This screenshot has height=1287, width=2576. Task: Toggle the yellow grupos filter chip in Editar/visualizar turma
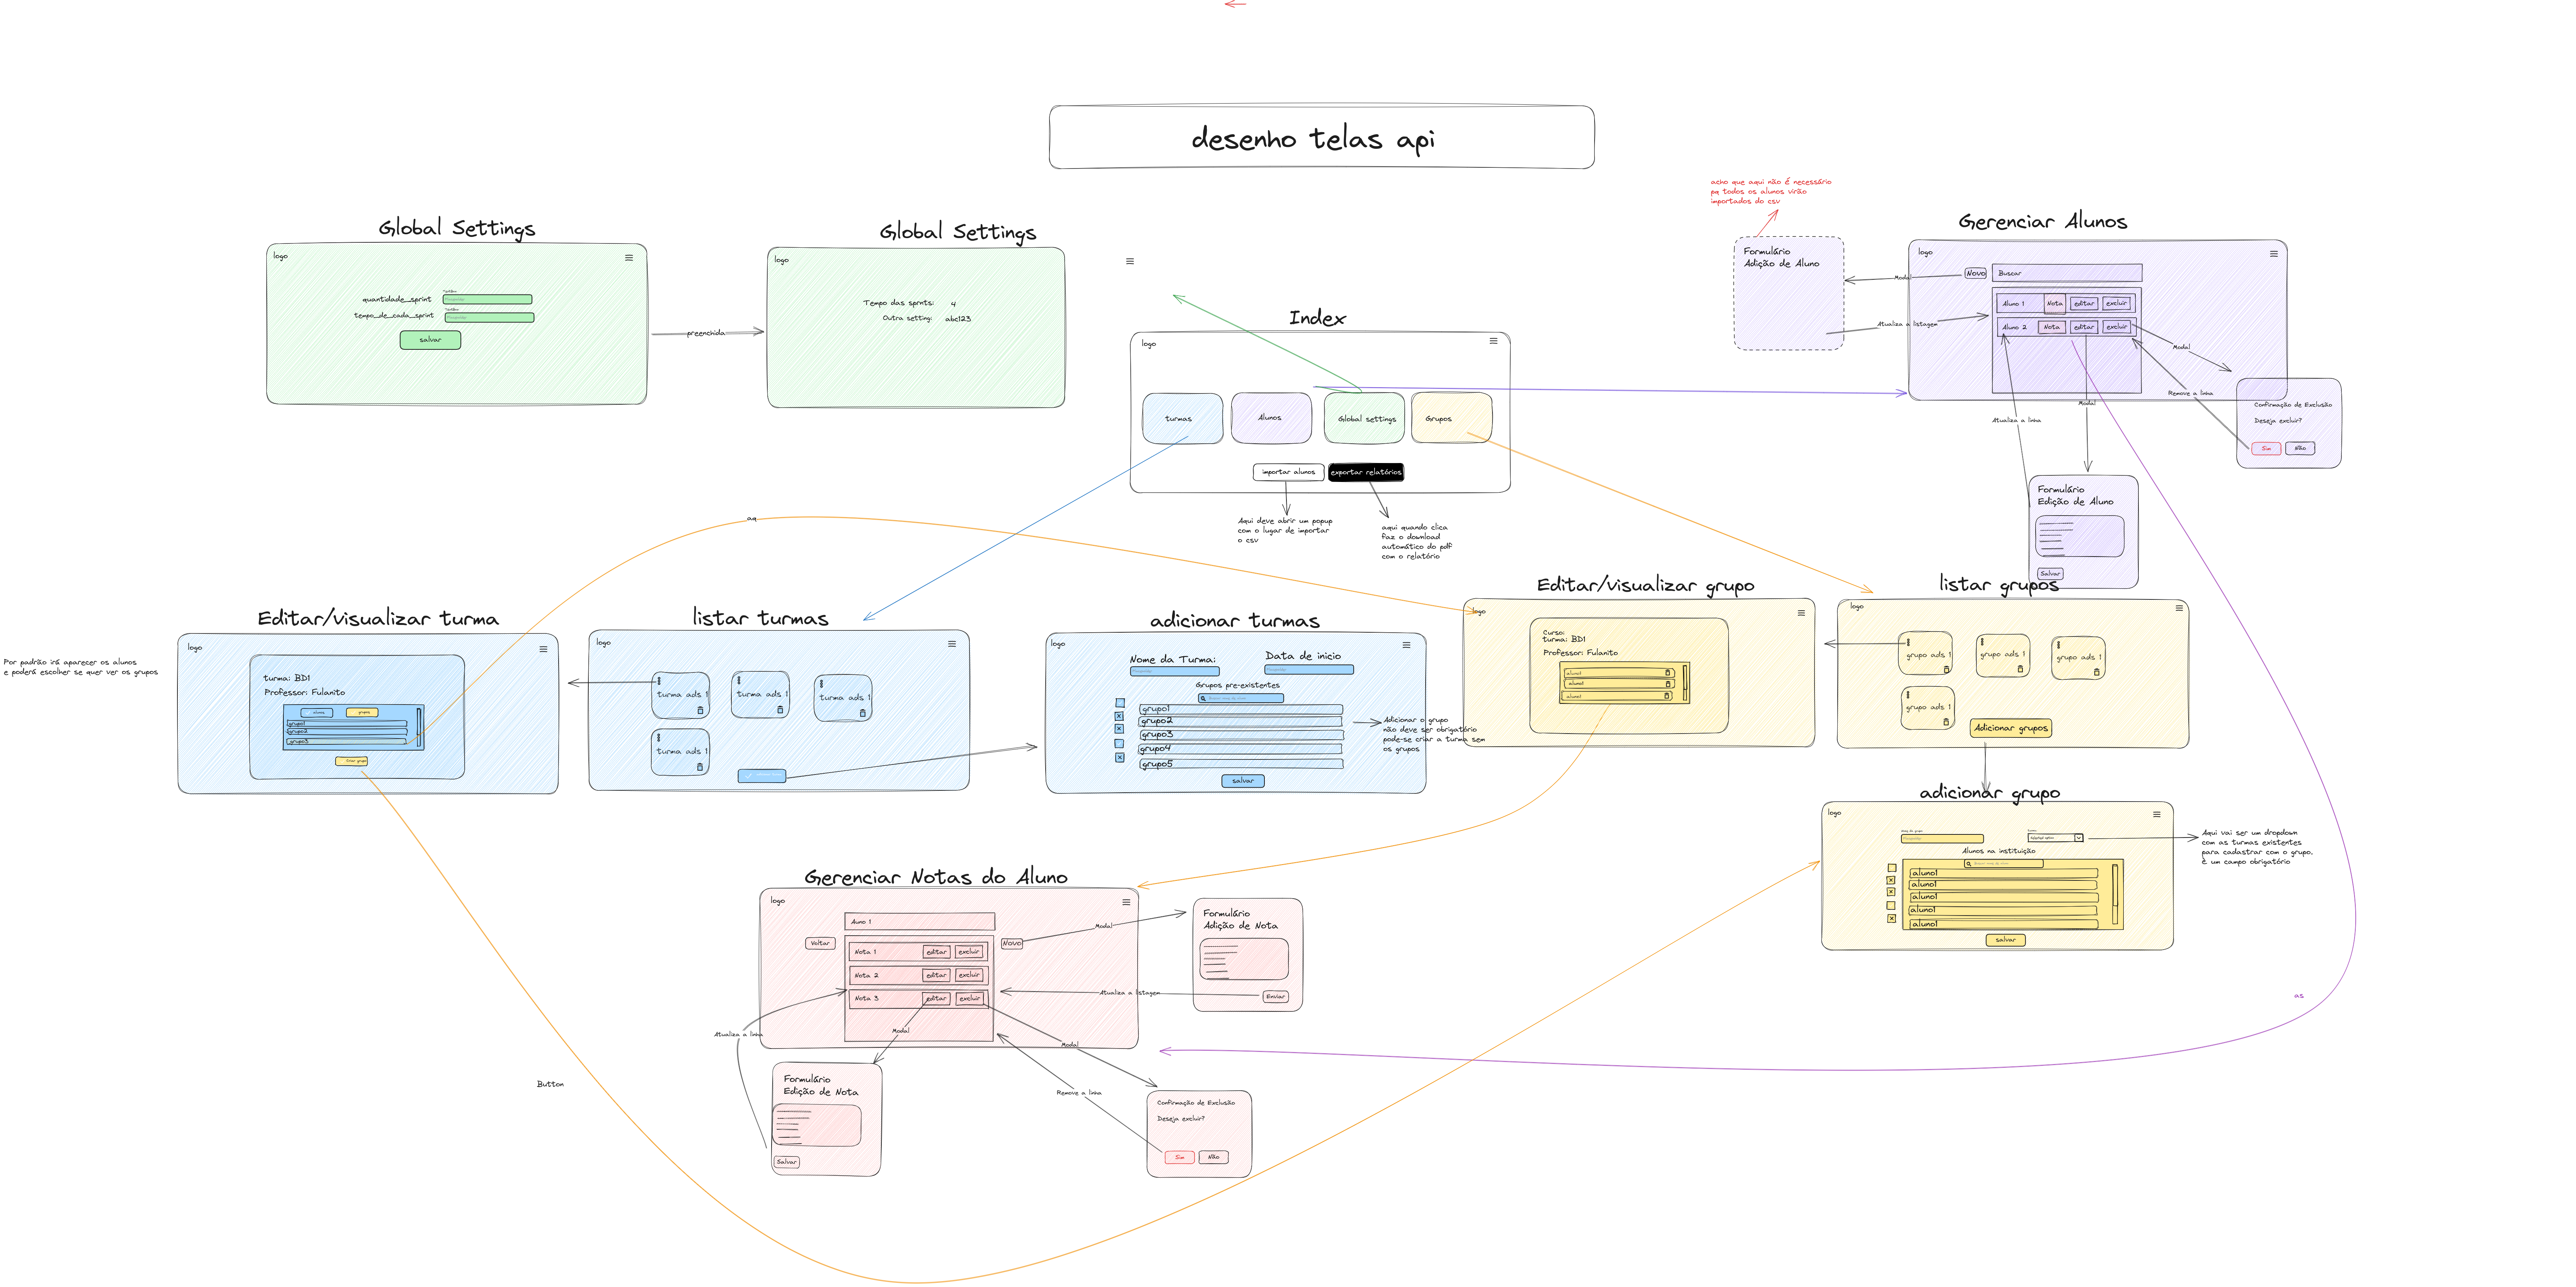(362, 713)
